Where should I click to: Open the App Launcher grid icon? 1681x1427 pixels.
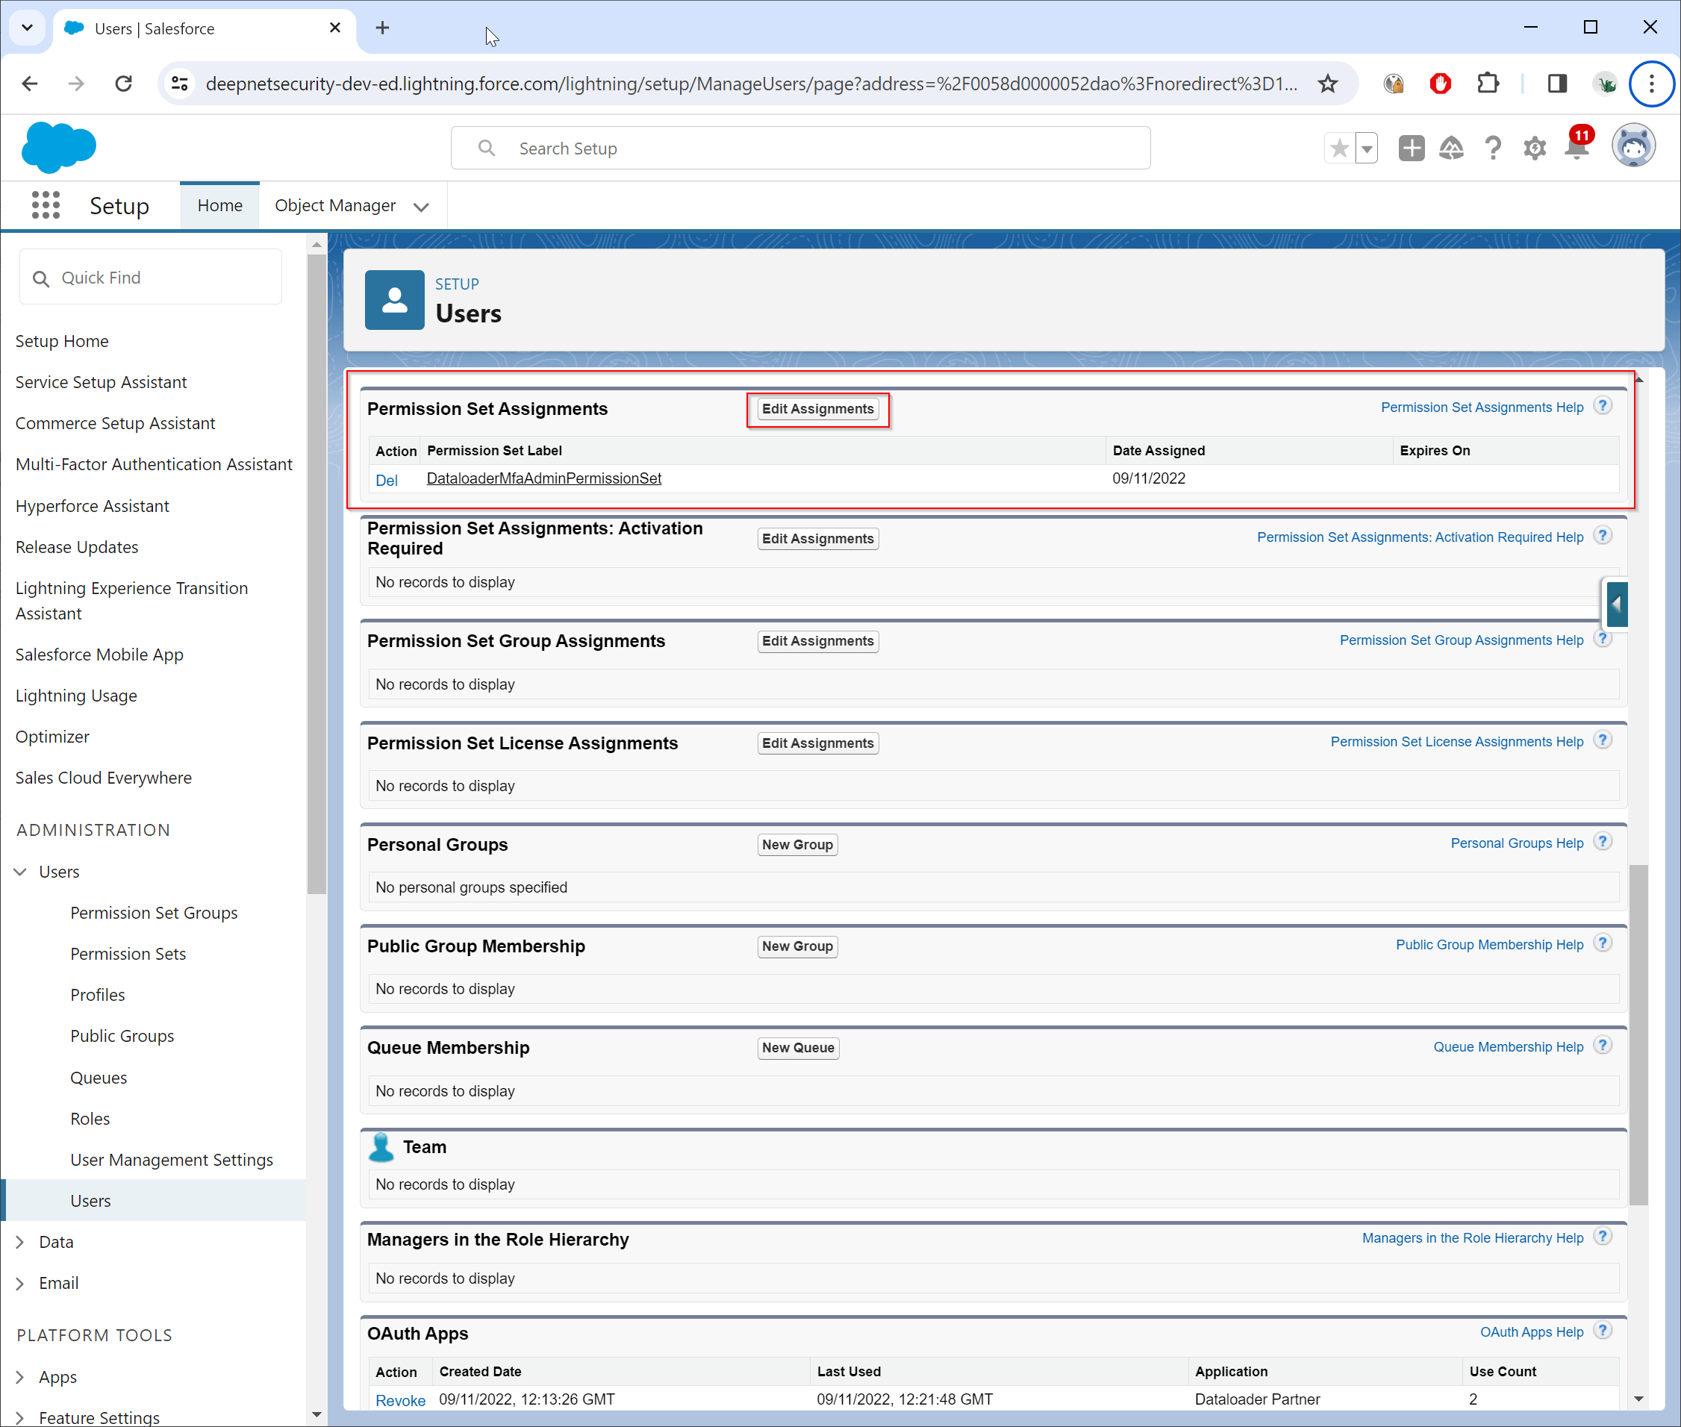point(46,205)
